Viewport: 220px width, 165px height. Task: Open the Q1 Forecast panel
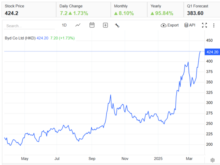201,10
